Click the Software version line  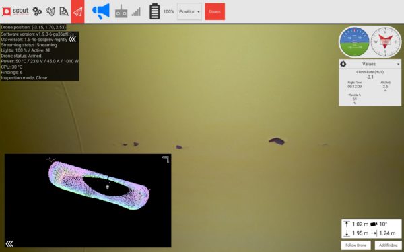point(38,34)
